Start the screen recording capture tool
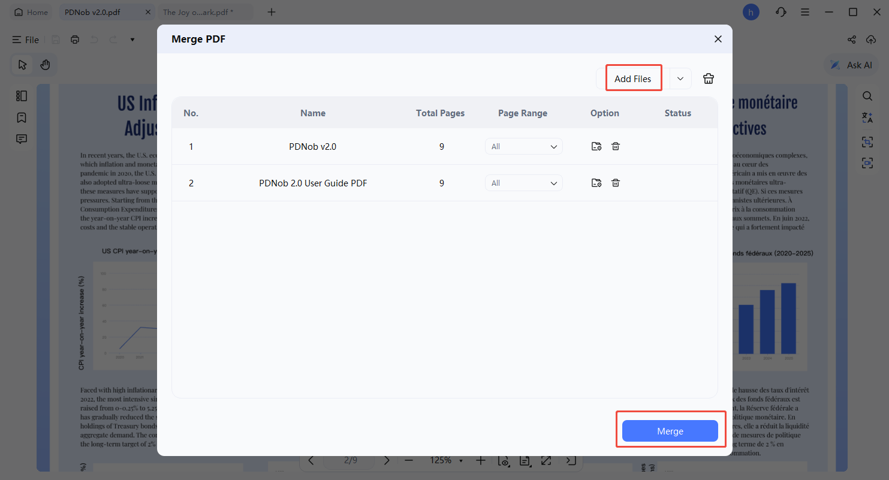 pyautogui.click(x=867, y=162)
